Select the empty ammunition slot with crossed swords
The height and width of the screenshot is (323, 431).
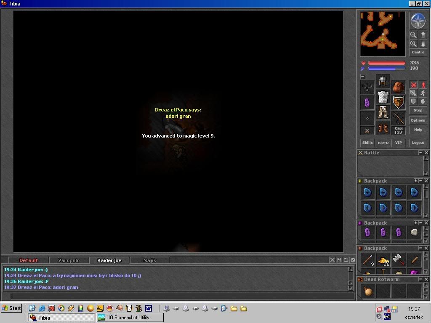[x=367, y=131]
